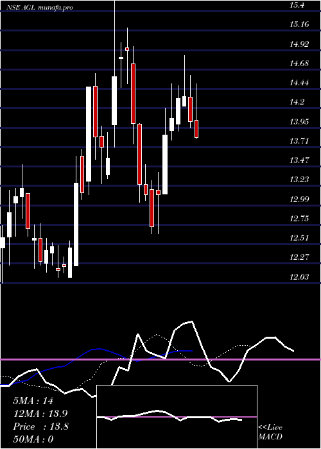
Task: Select the 13.47 price axis label
Action: point(299,160)
